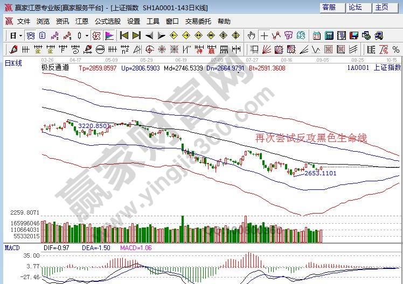Open the 交易委托 menu
Screen dimensions: 403x284
pos(197,22)
